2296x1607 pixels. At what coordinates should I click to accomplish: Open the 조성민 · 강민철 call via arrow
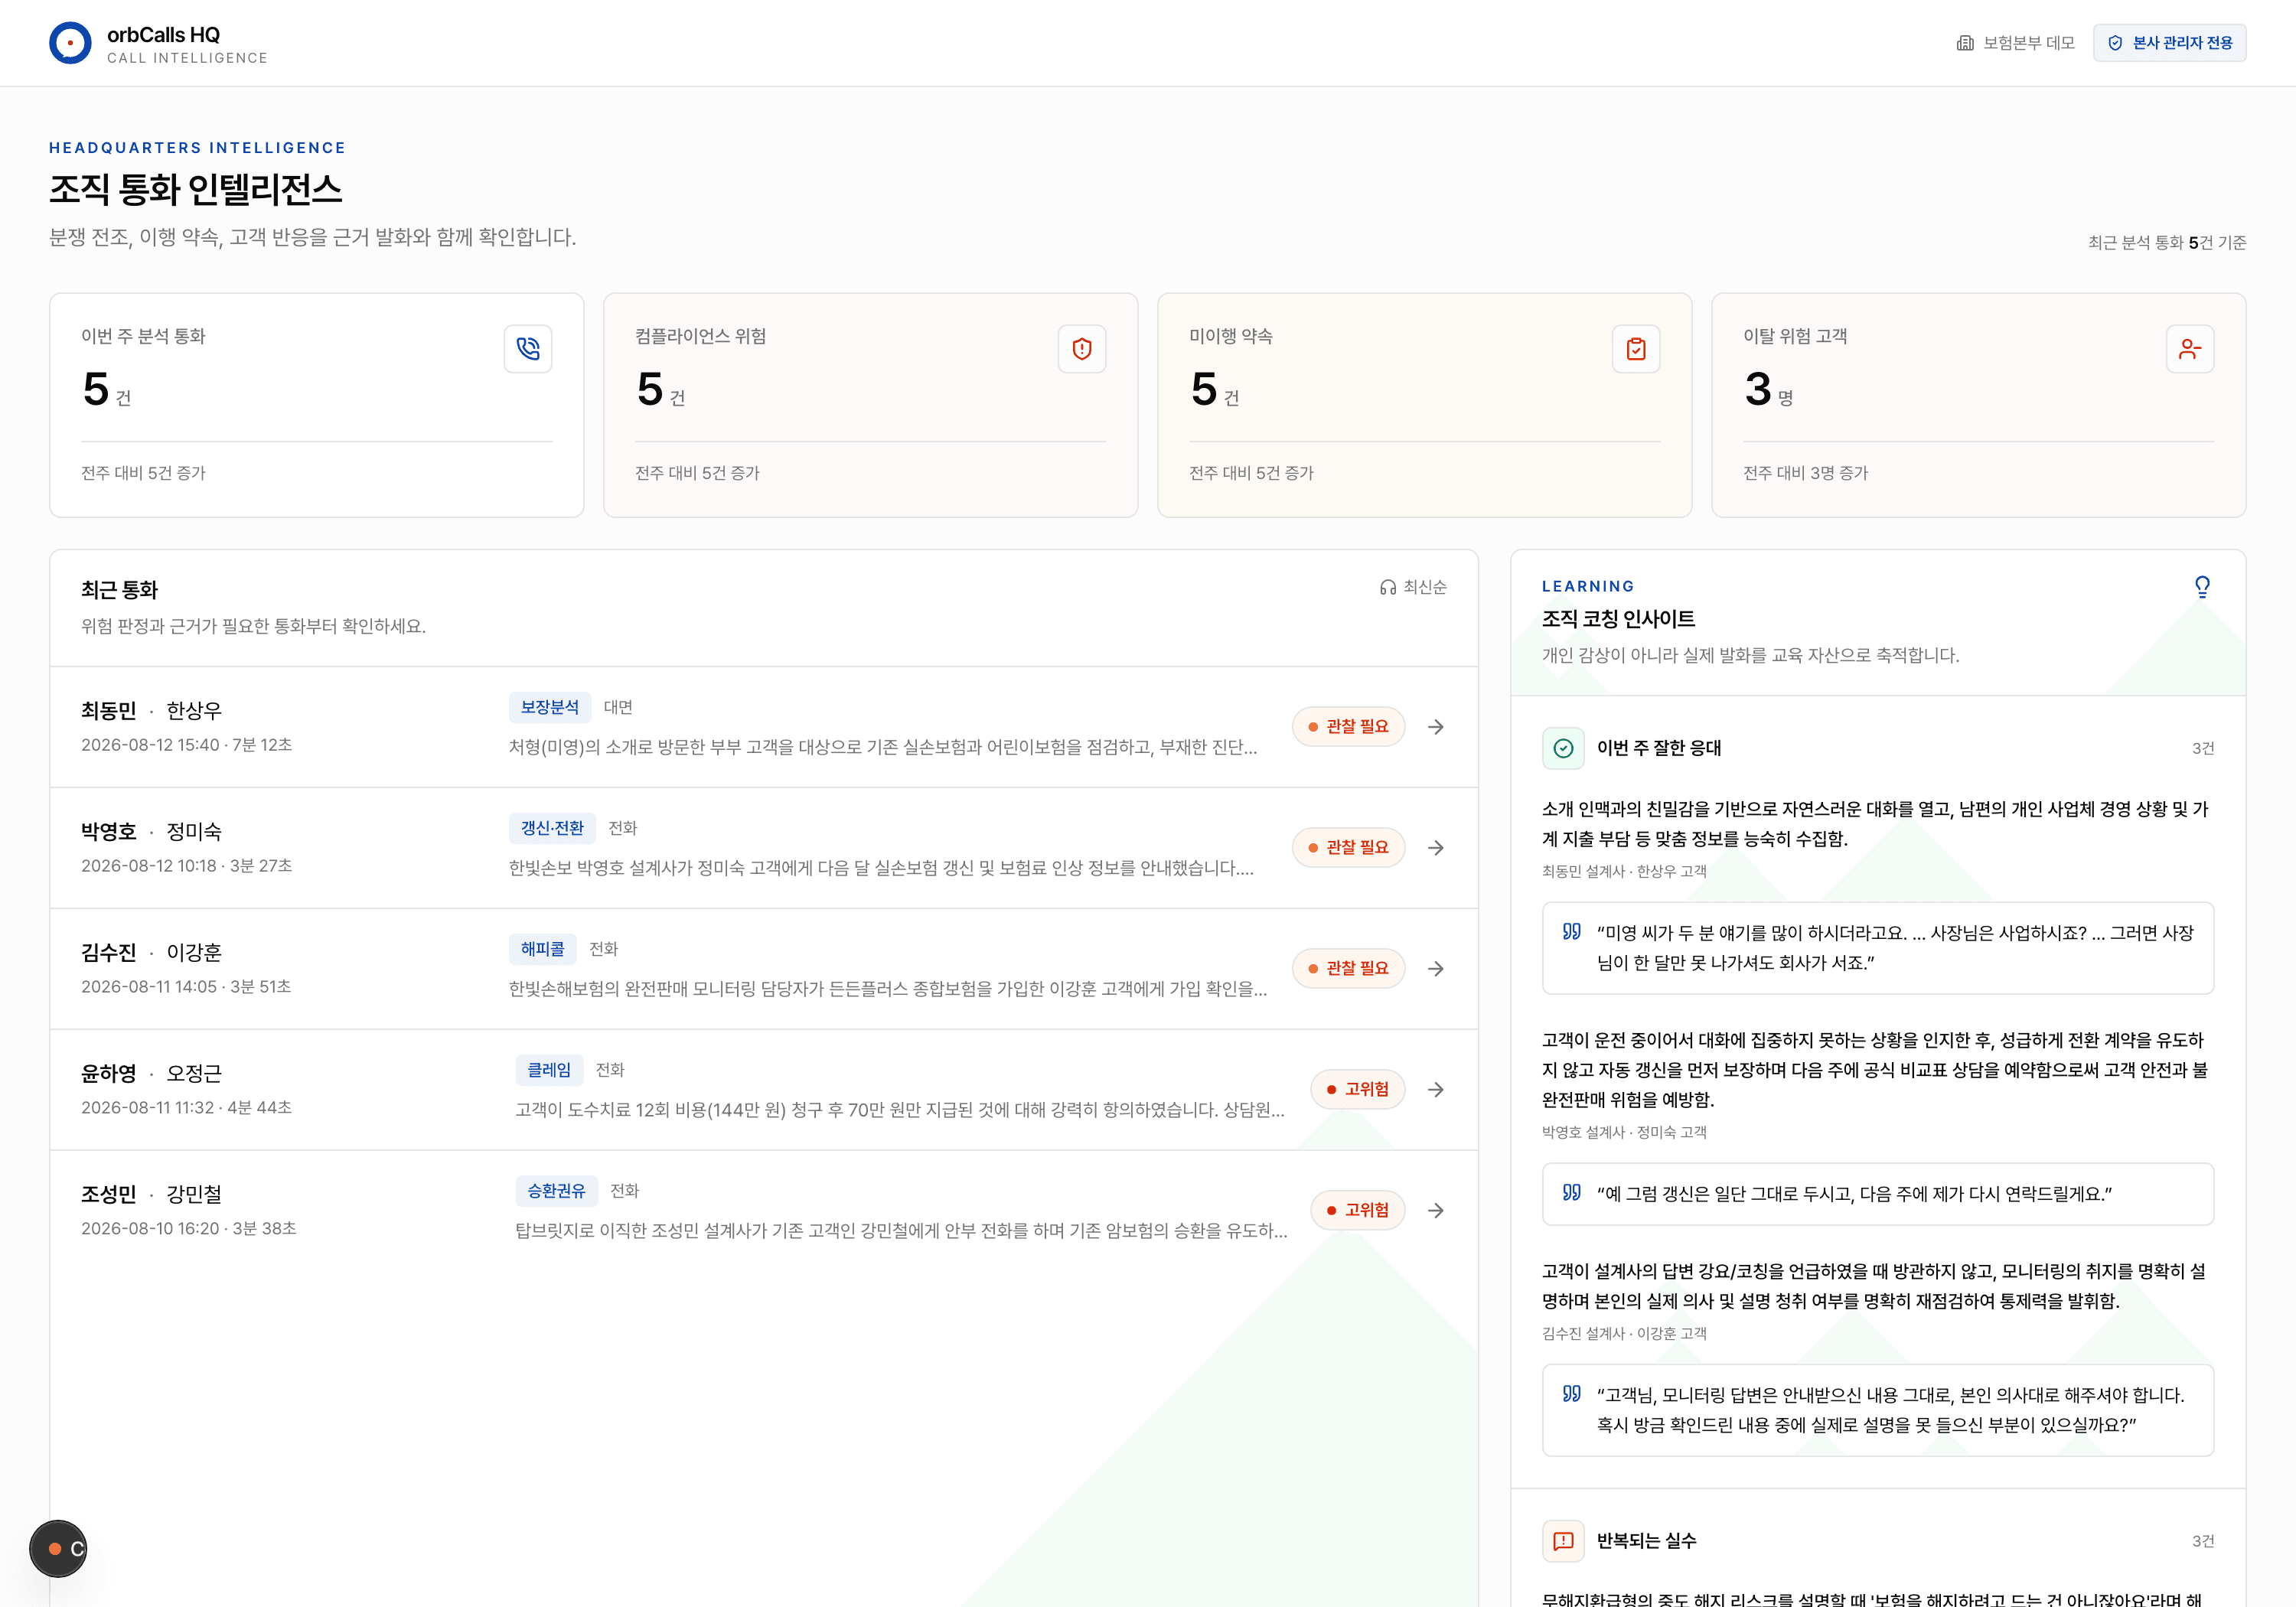(1436, 1211)
